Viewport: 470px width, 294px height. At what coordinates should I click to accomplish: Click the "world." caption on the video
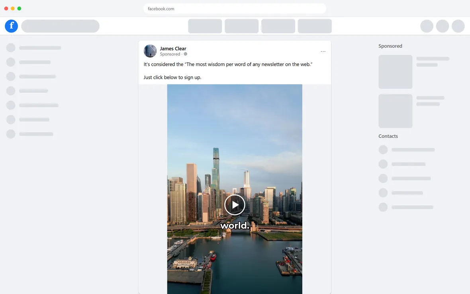(235, 225)
